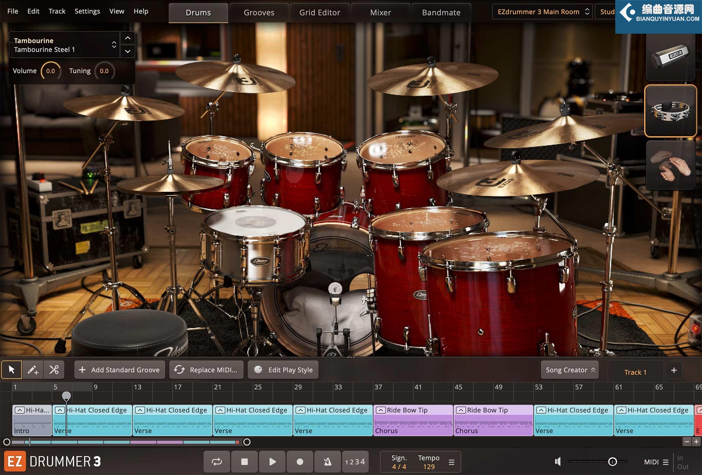Toggle the metronome click

tap(327, 462)
